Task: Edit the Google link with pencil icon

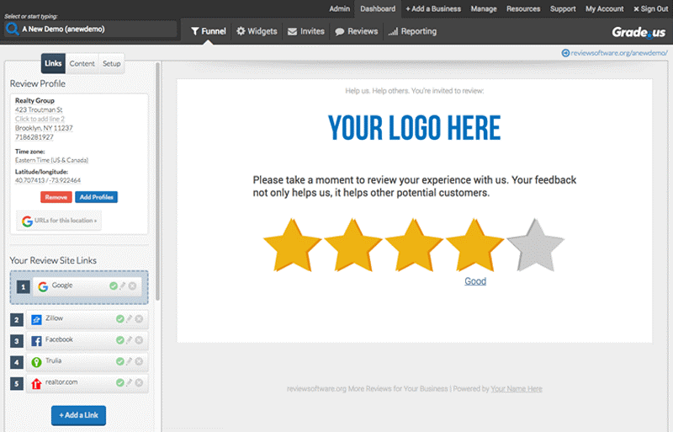Action: click(123, 286)
